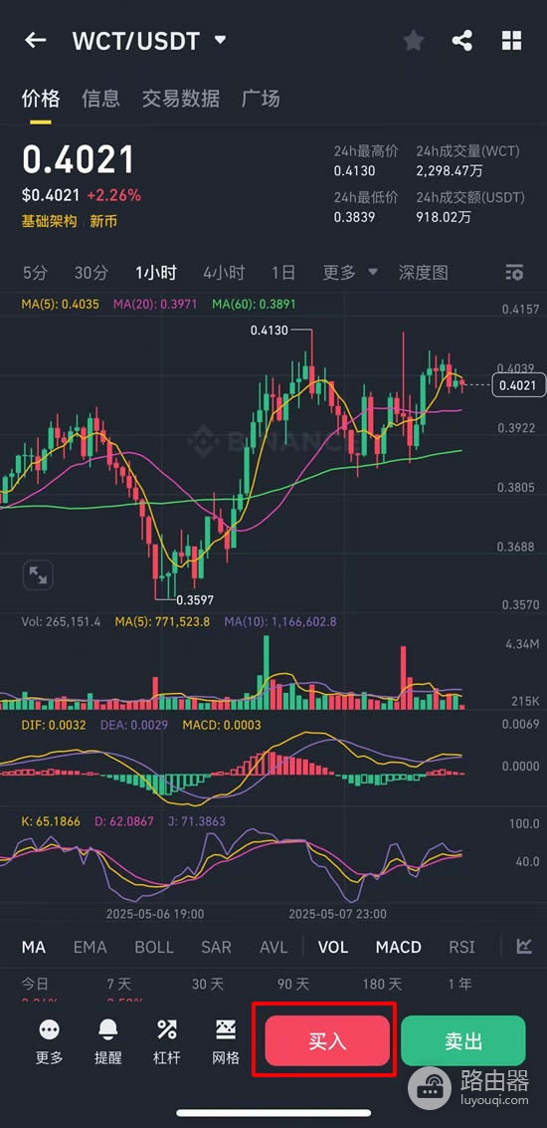Tap the back arrow icon
This screenshot has height=1128, width=547.
pos(35,40)
